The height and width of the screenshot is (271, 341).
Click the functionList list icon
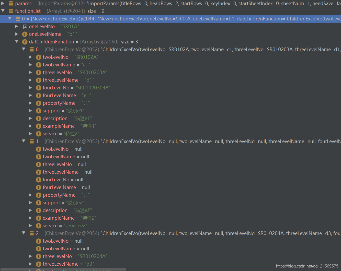pyautogui.click(x=11, y=11)
